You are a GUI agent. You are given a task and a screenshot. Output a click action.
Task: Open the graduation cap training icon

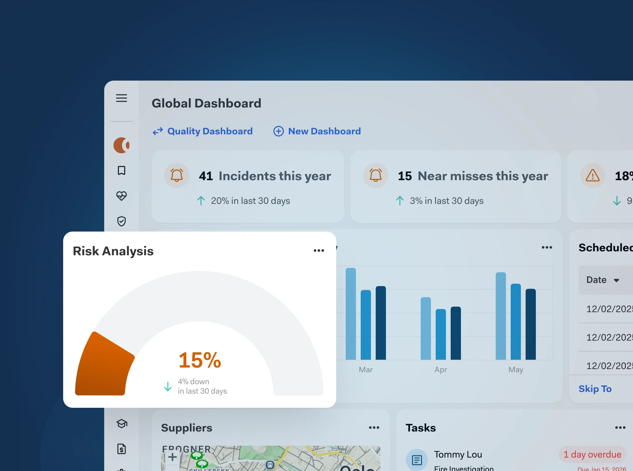(x=122, y=424)
